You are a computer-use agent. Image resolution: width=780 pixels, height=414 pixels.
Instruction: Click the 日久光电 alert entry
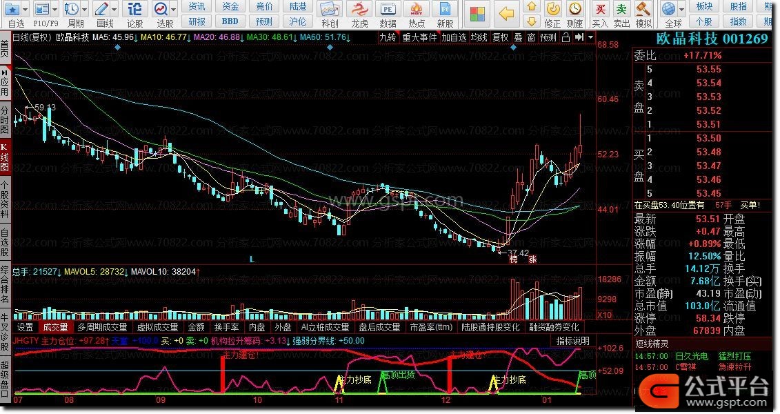click(692, 356)
